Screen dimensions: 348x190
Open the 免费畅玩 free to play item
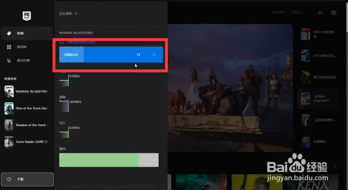coord(319,142)
